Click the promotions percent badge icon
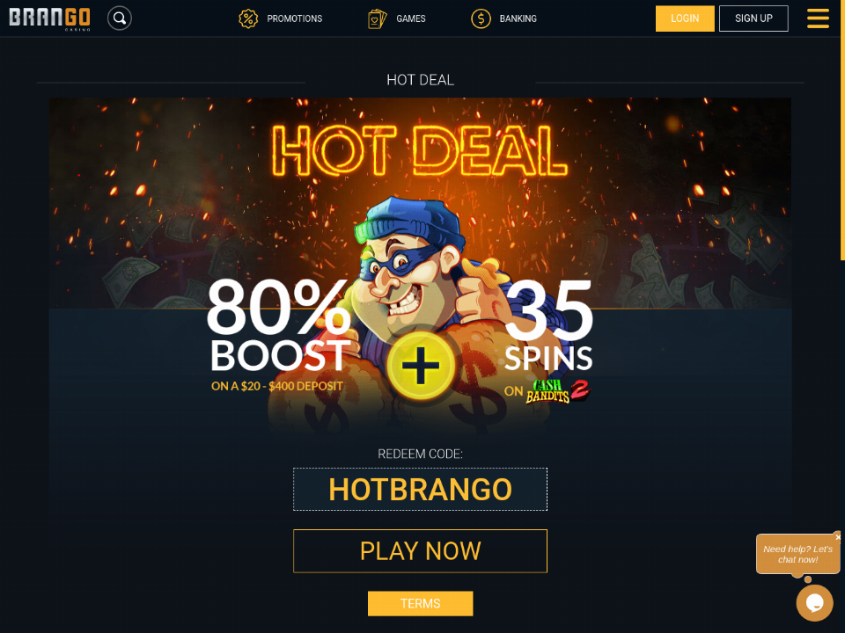The width and height of the screenshot is (845, 633). click(x=248, y=18)
